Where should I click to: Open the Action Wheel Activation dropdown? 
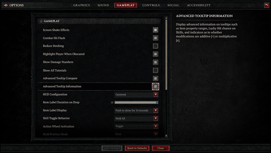click(136, 126)
